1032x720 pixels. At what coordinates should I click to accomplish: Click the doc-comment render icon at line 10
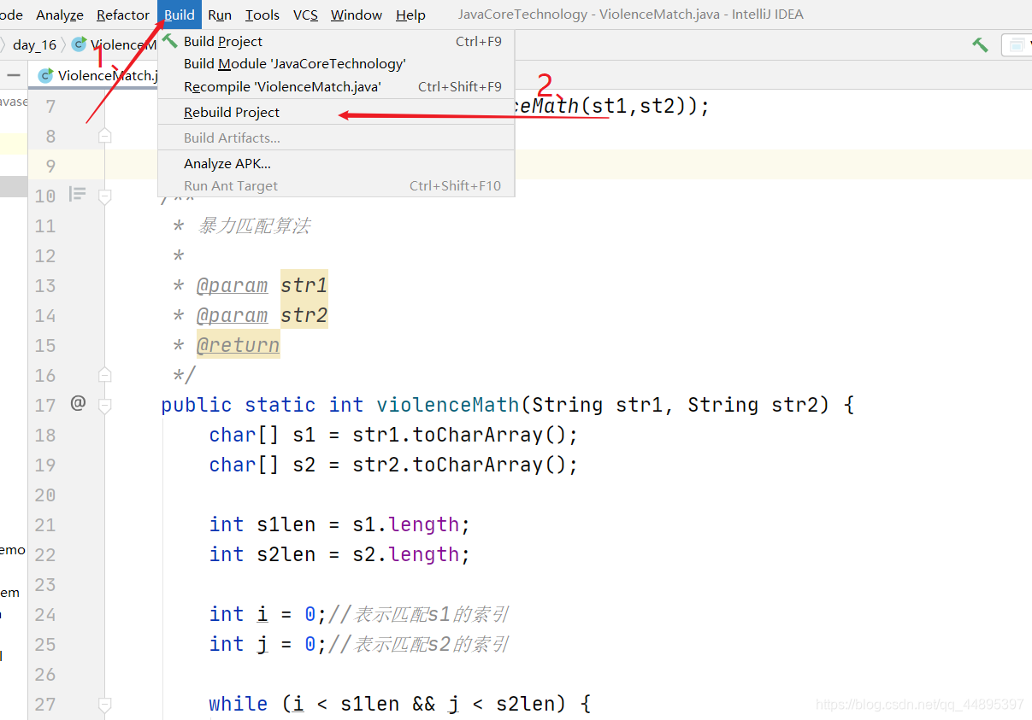[x=77, y=195]
